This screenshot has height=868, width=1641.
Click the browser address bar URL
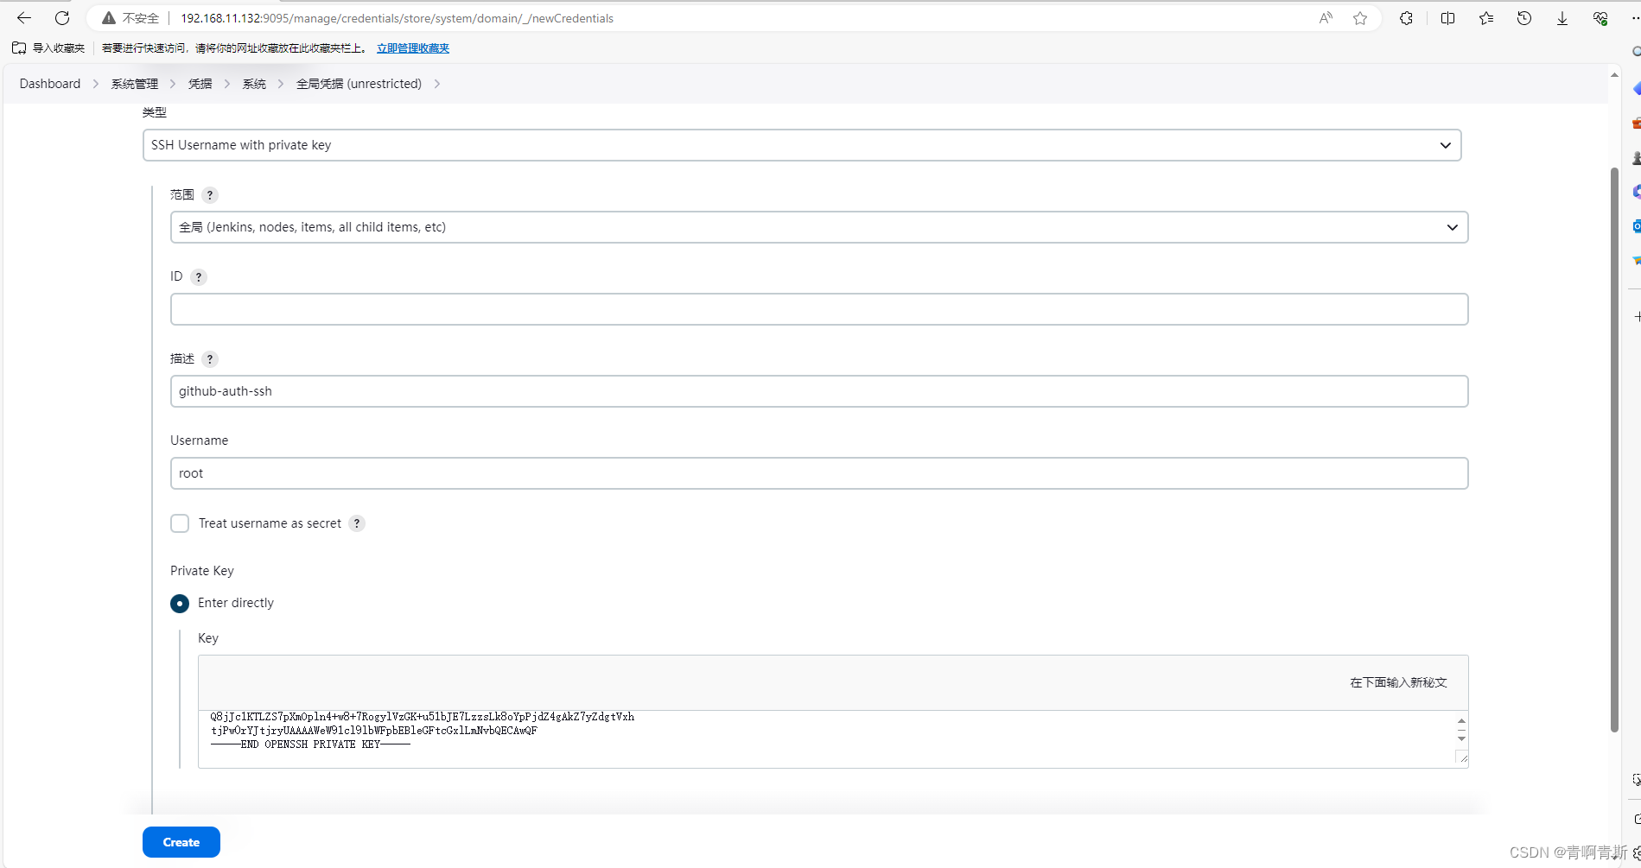click(397, 18)
